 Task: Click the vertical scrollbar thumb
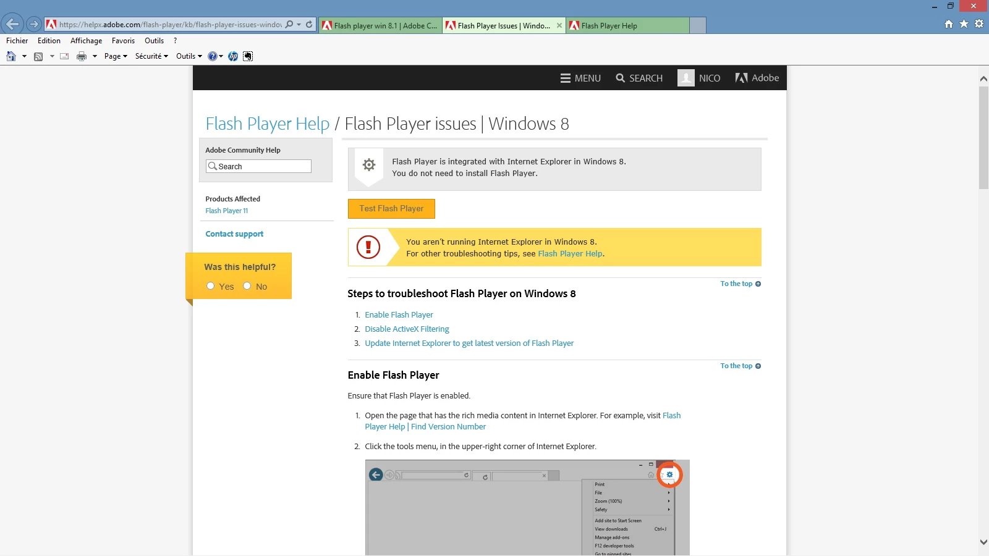(x=983, y=138)
